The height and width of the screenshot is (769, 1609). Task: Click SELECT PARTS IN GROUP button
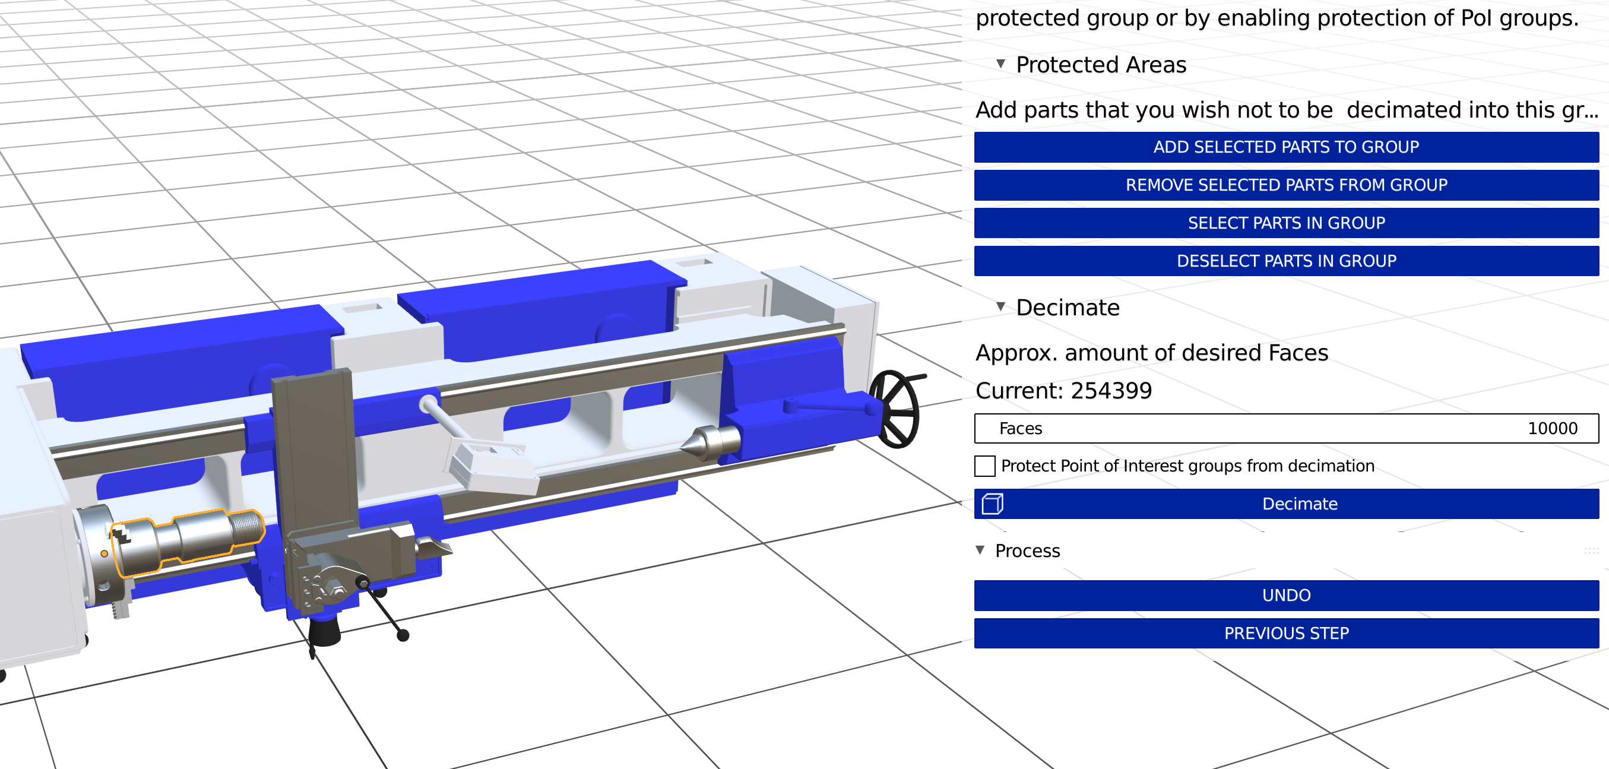pos(1286,223)
